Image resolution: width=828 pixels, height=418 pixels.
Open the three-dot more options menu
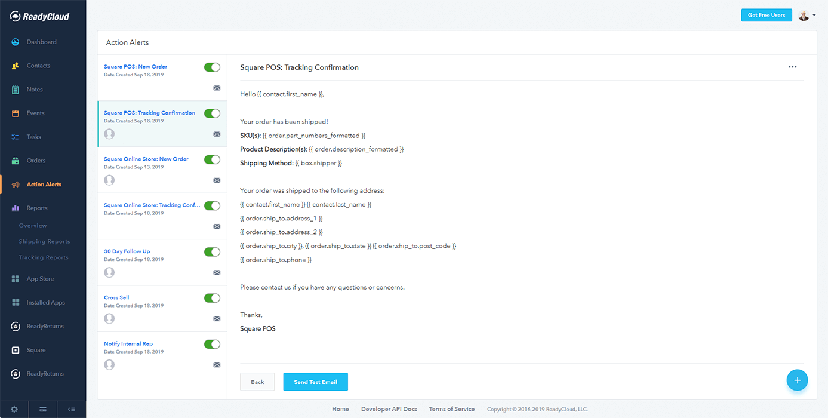(792, 67)
